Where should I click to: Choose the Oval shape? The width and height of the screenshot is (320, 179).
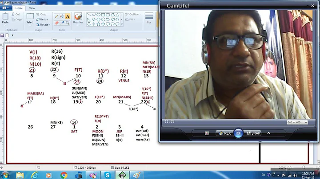98,15
